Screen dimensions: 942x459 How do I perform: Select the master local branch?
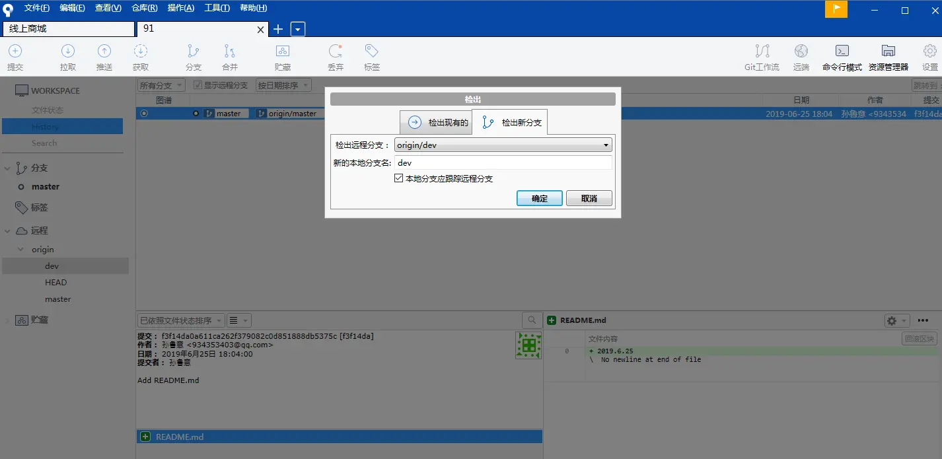pos(46,187)
